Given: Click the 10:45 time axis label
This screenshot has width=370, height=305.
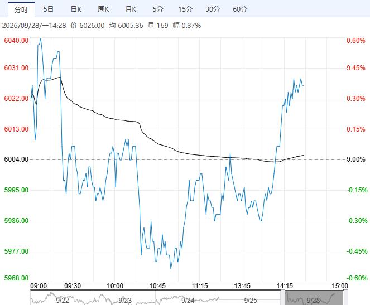Looking at the screenshot, I should 157,286.
